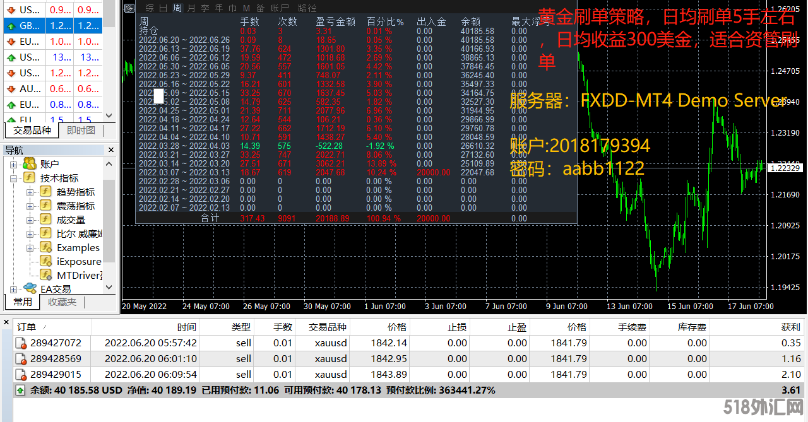
Task: Click the arrow icon on US... 13... row
Action: [11, 57]
